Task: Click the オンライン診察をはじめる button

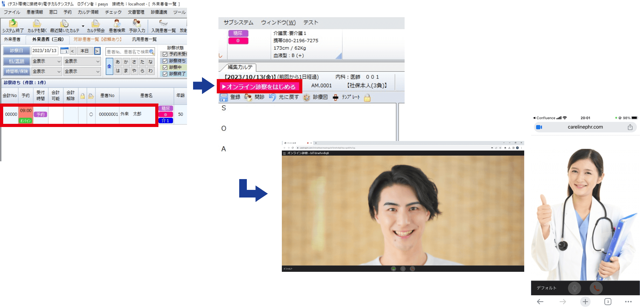Action: (x=259, y=86)
